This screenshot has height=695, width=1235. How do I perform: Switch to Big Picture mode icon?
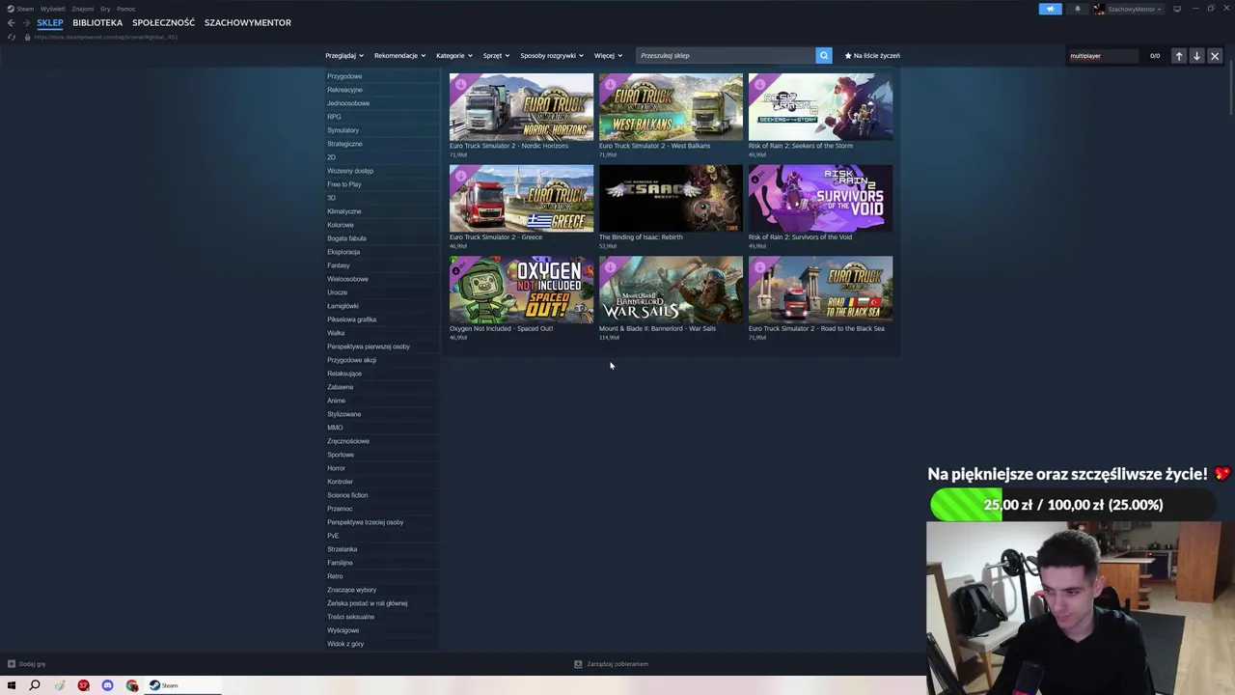1177,9
